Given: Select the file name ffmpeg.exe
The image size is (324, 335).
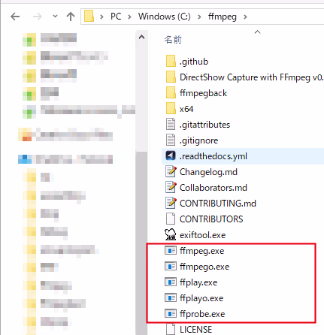Looking at the screenshot, I should point(201,251).
